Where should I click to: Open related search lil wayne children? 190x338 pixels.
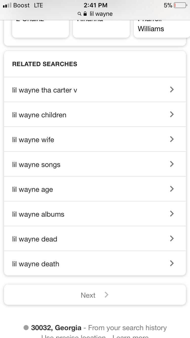coord(39,115)
